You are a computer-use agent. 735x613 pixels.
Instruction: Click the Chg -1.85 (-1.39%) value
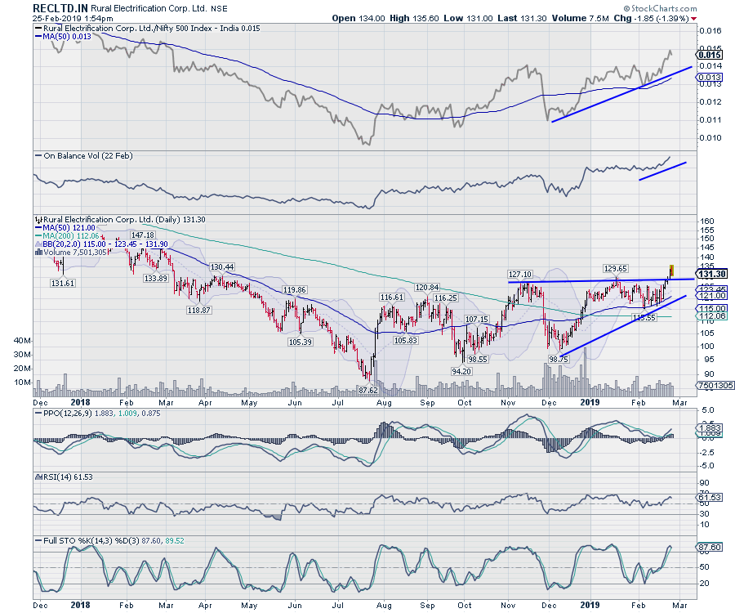point(651,18)
